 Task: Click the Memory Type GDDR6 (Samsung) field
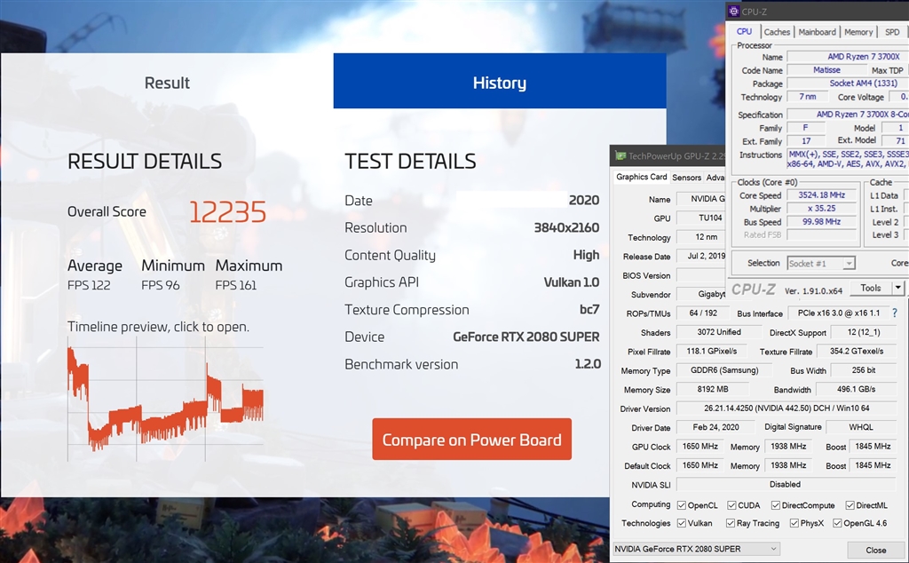coord(724,370)
